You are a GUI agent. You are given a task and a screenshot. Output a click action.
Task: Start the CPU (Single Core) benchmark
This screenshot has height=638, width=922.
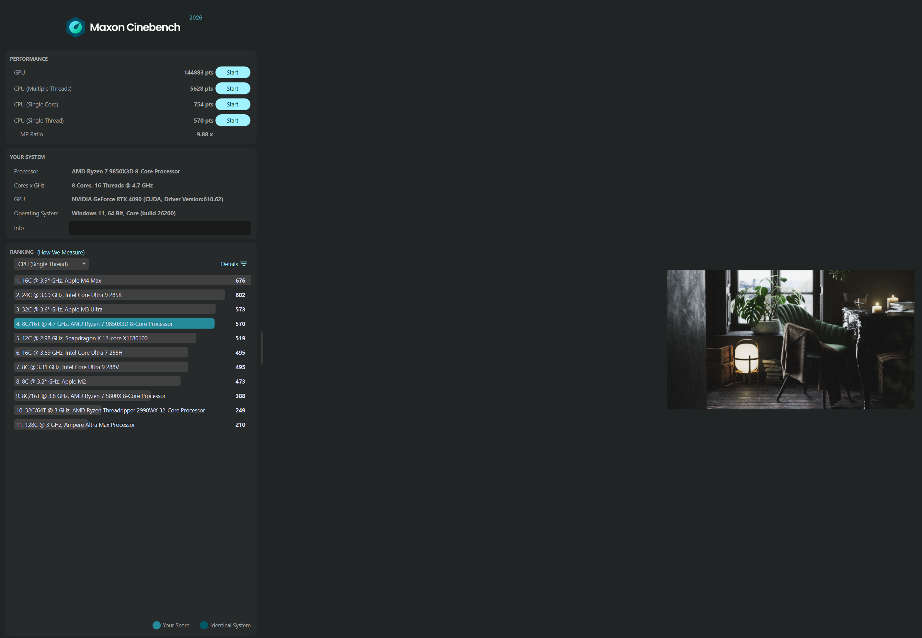click(x=233, y=104)
